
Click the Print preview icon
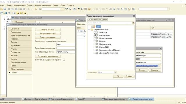[24, 9]
